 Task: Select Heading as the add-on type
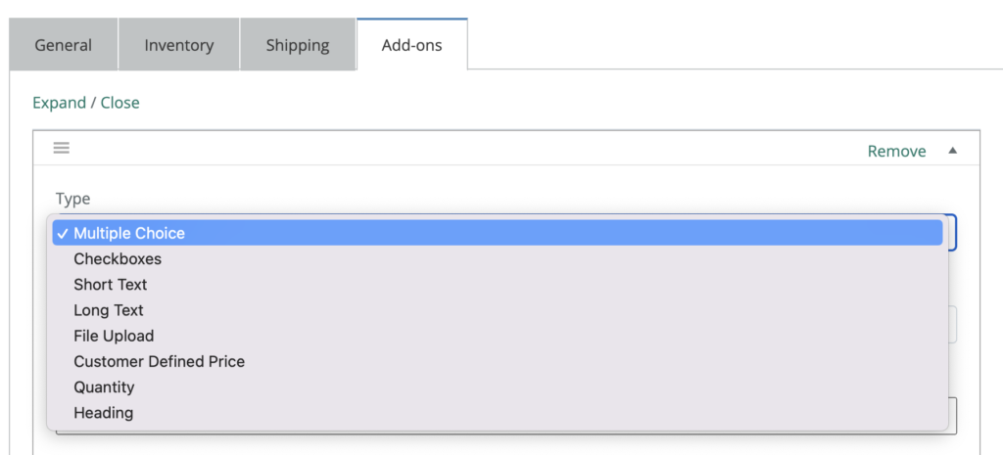click(103, 413)
